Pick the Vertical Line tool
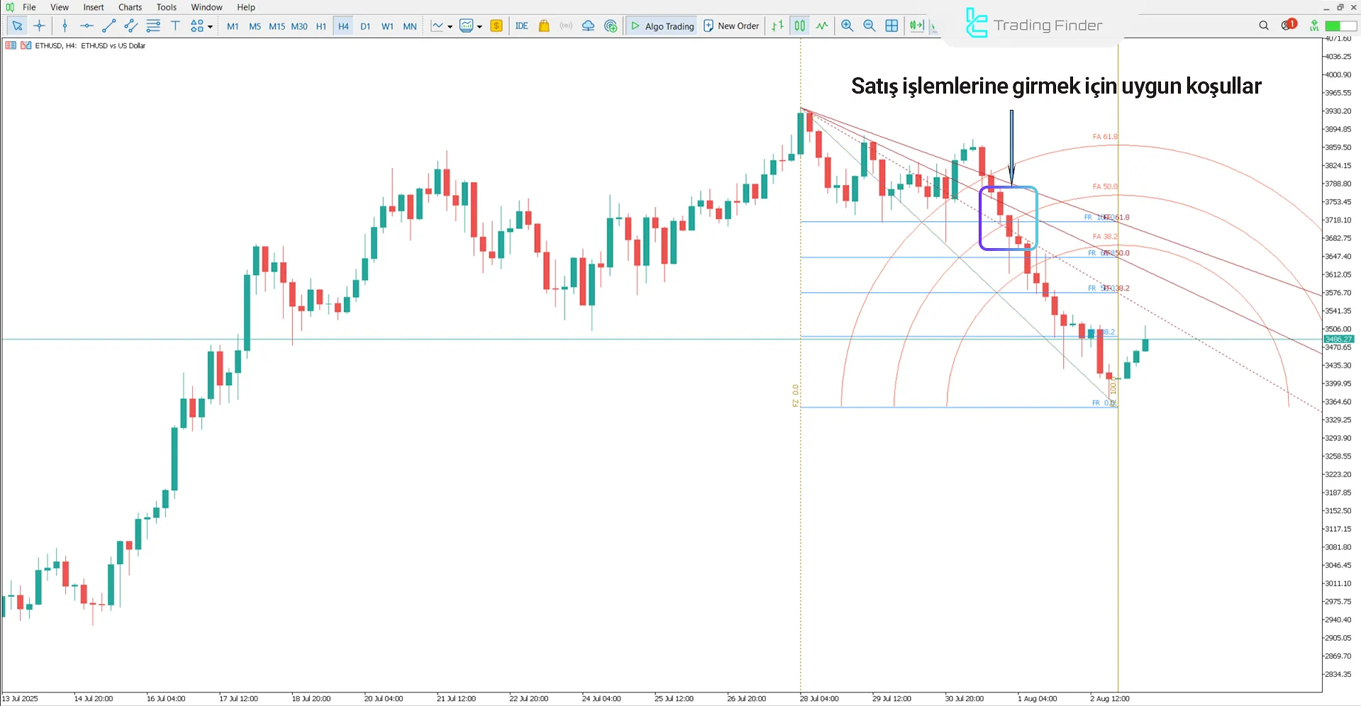Viewport: 1361px width, 706px height. pos(65,26)
